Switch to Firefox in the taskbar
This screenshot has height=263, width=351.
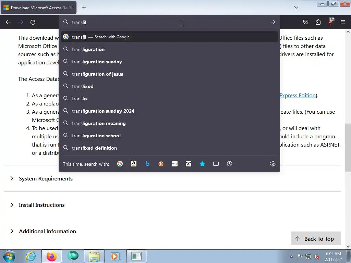52,256
